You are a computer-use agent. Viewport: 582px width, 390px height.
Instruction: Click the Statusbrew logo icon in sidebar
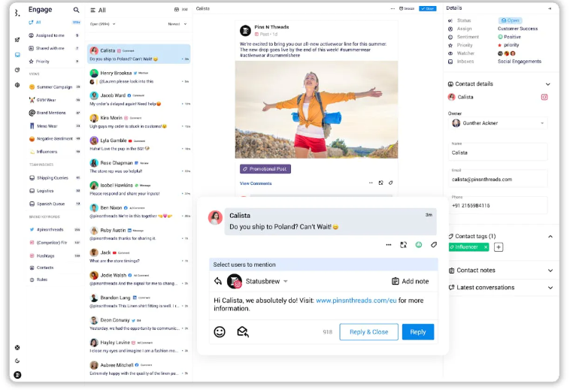(17, 13)
